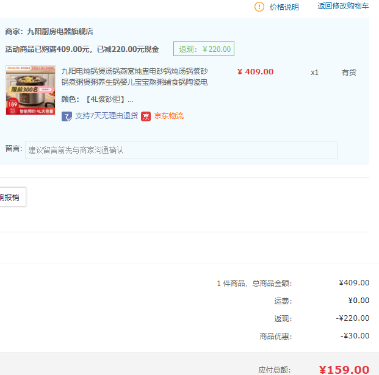379x375 pixels.
Task: Click the 商品优惠 label
Action: (276, 336)
